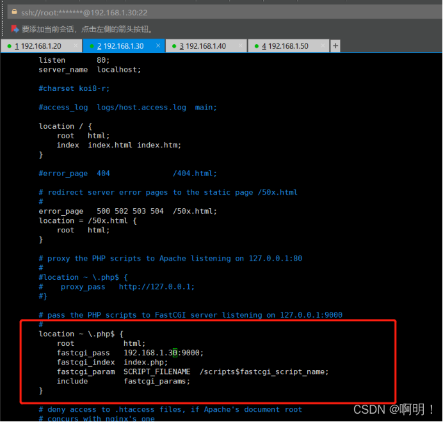The height and width of the screenshot is (422, 443).
Task: Click the 'listen 80;' line
Action: coord(74,60)
